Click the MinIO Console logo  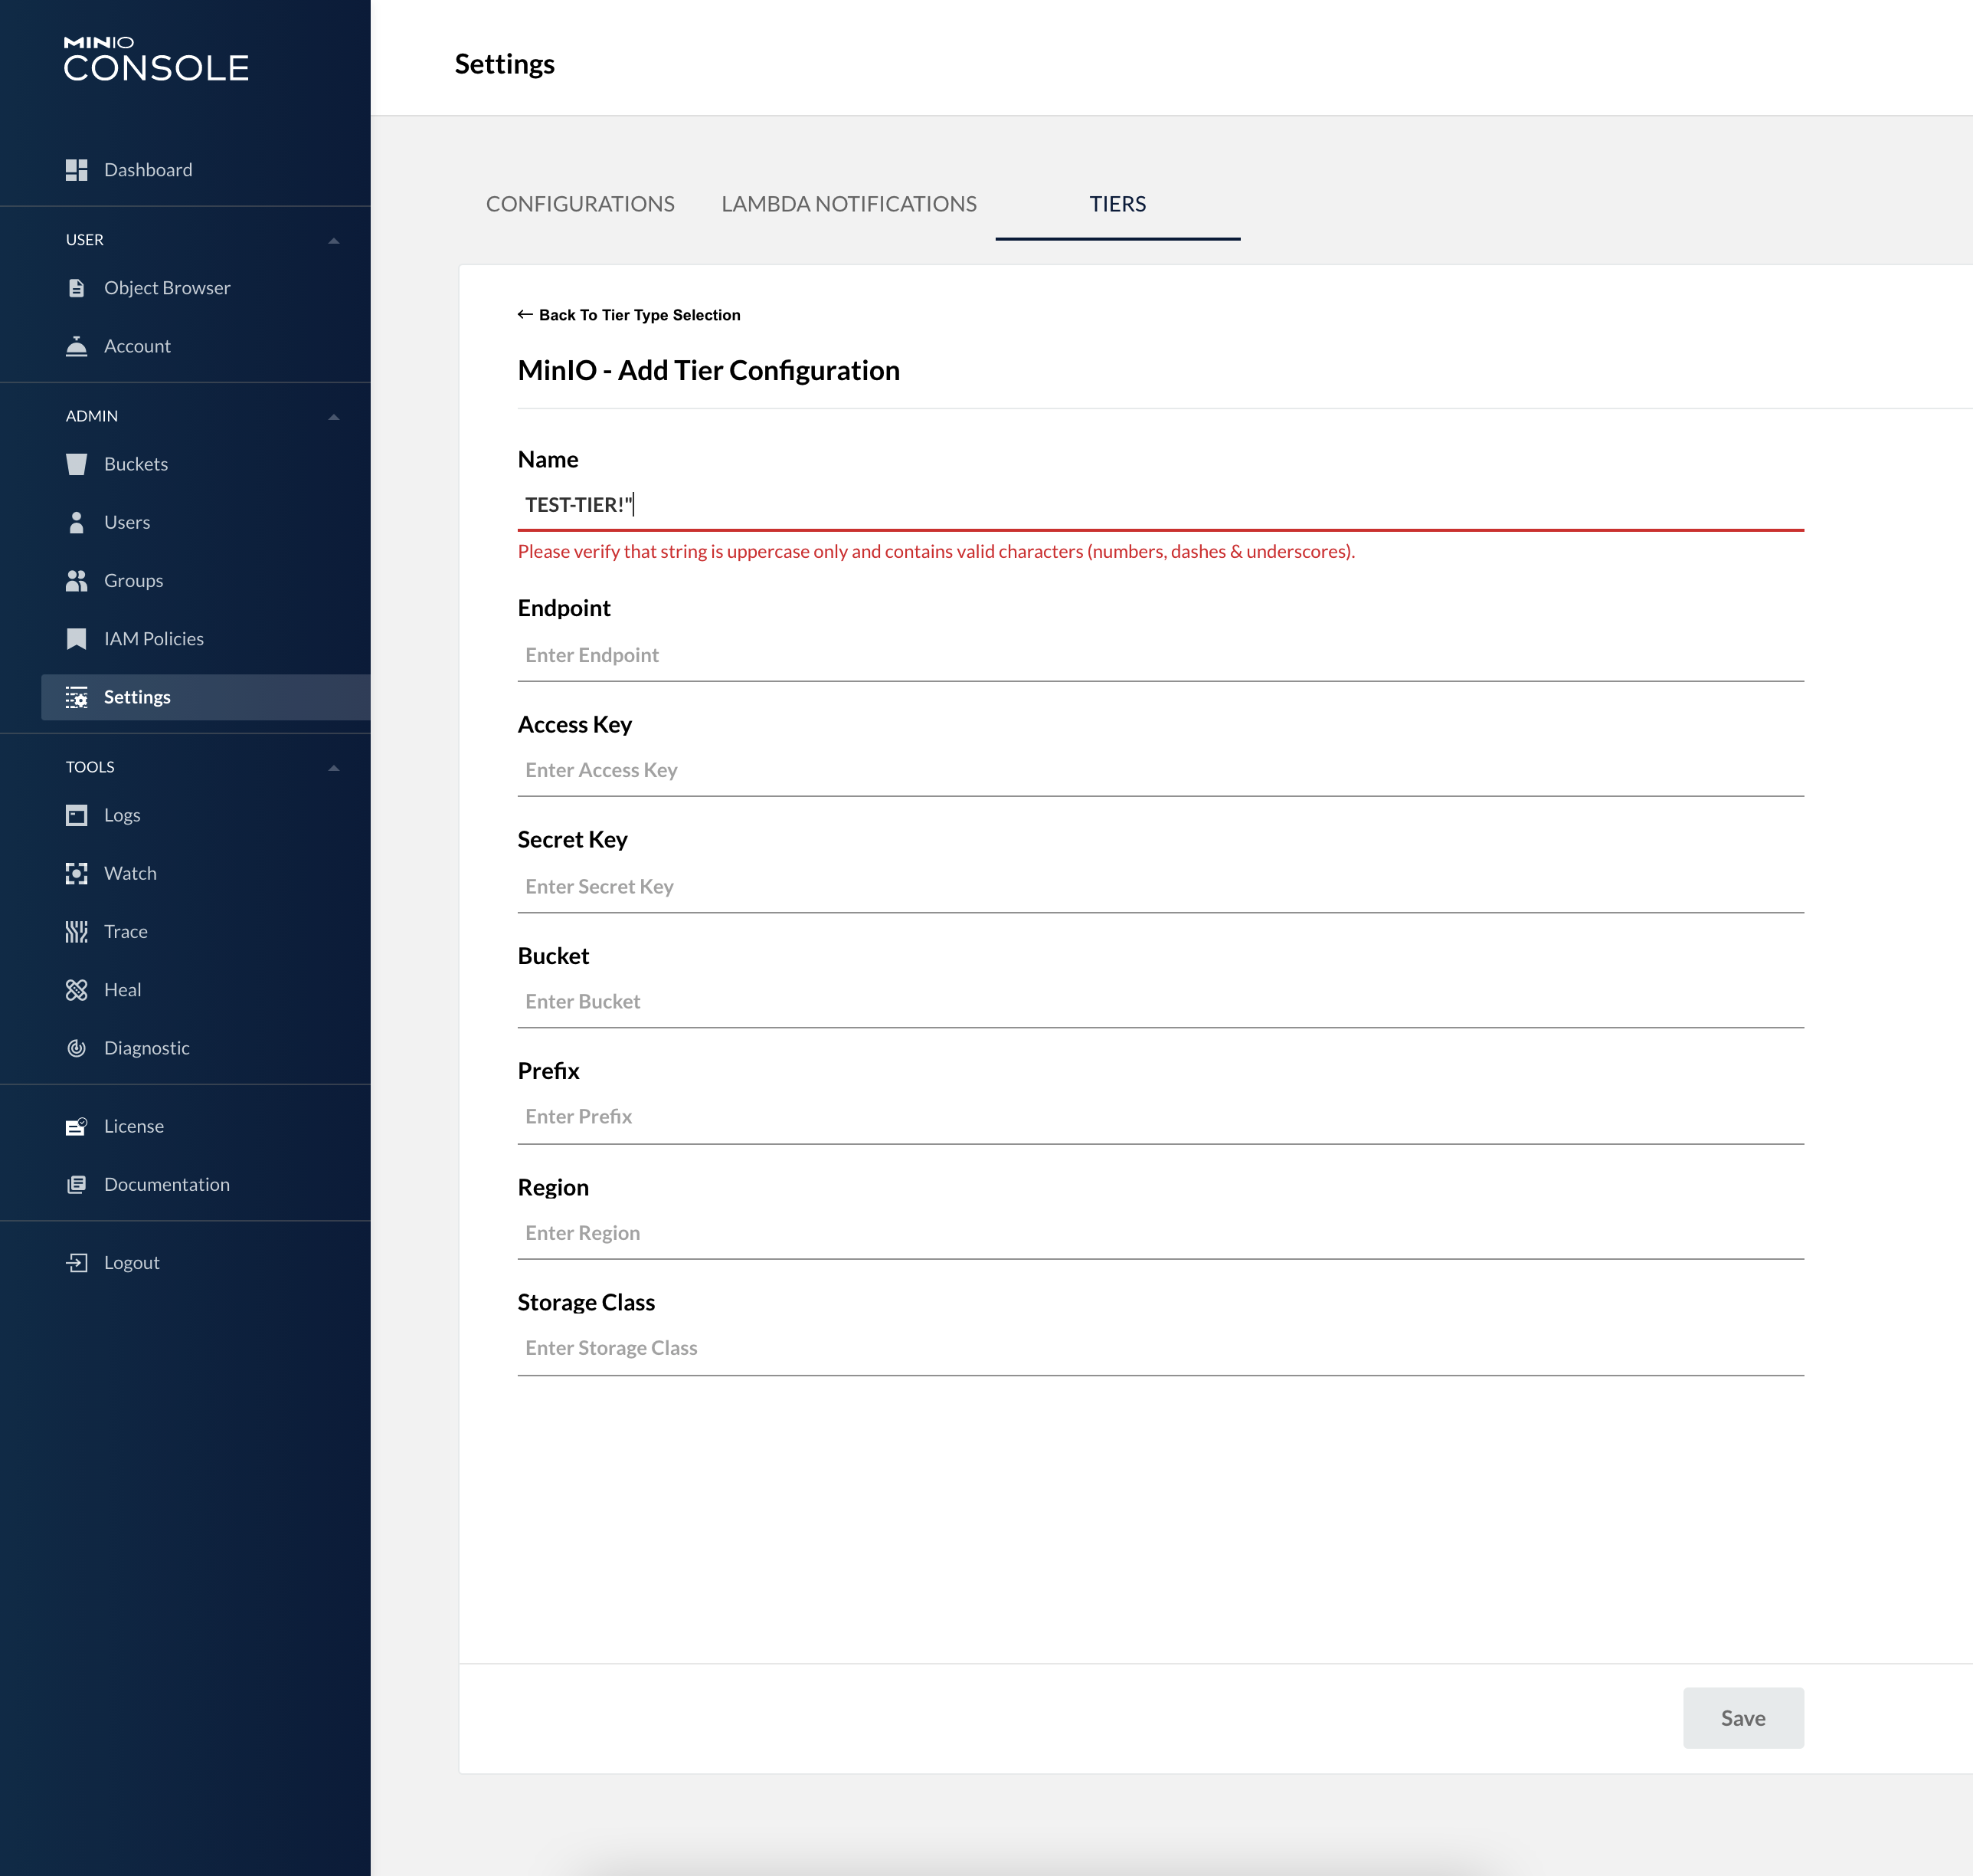[156, 58]
